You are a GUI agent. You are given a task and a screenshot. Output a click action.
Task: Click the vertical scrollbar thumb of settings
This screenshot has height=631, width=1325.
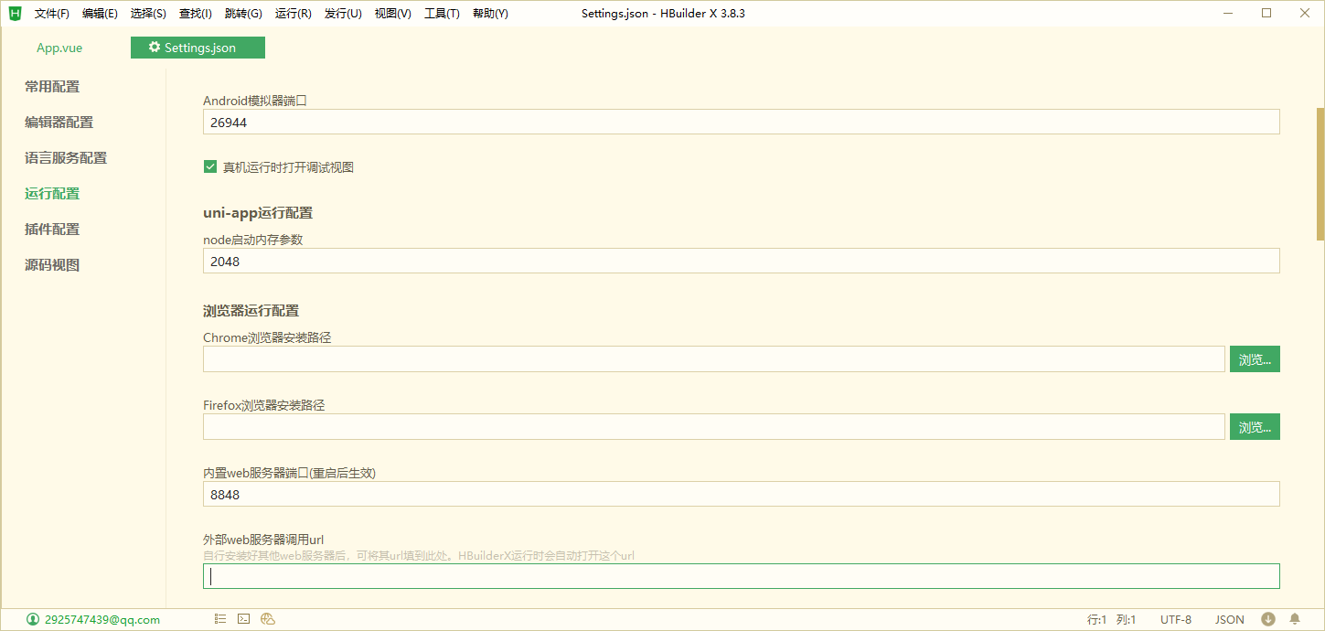1320,174
